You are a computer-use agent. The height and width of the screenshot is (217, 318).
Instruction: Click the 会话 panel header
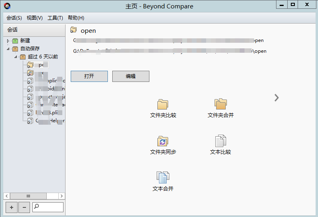34,30
